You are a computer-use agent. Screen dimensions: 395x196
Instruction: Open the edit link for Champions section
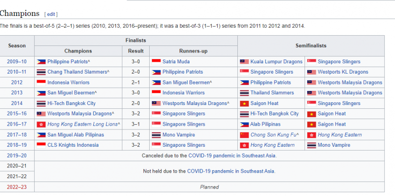(x=51, y=15)
